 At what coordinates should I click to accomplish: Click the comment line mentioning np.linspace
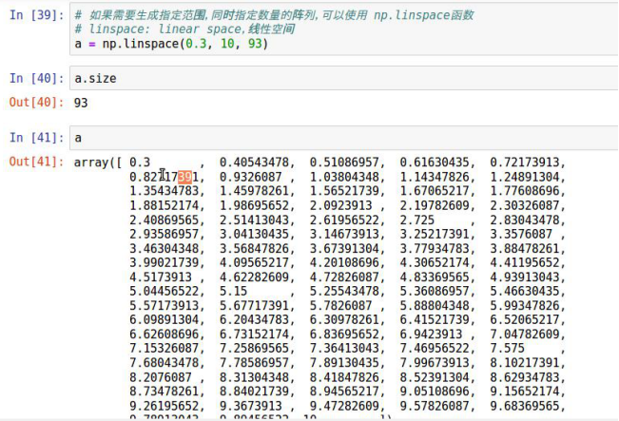(x=274, y=15)
